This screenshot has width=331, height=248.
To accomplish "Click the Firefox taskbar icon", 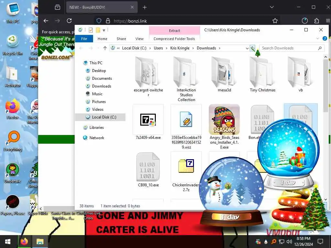I will (x=24, y=242).
